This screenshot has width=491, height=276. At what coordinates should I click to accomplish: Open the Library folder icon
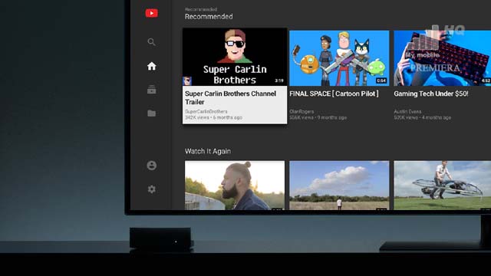(152, 113)
